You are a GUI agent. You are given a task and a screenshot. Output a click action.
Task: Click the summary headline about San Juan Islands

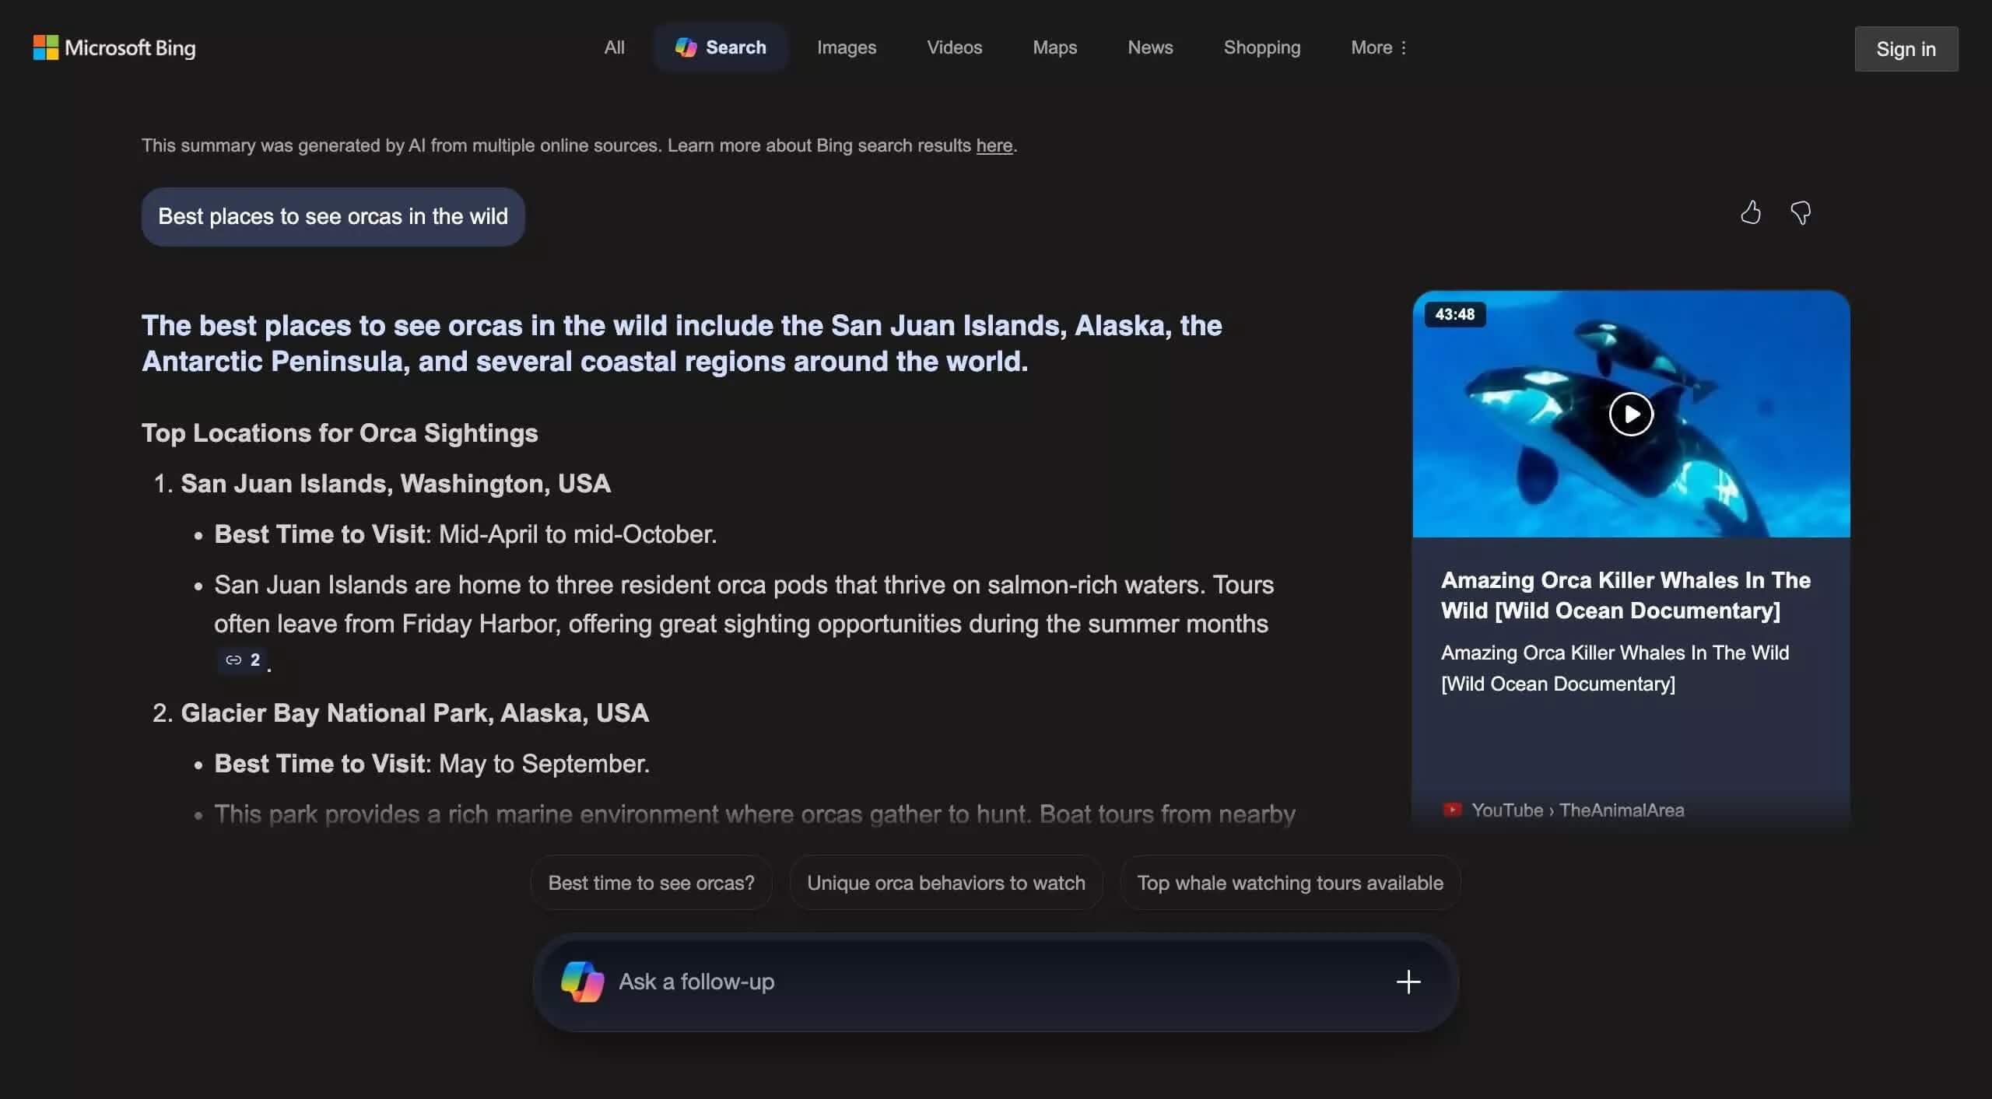[682, 343]
